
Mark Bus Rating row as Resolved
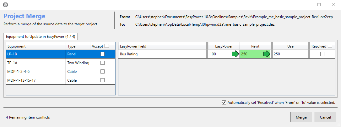pyautogui.click(x=322, y=54)
